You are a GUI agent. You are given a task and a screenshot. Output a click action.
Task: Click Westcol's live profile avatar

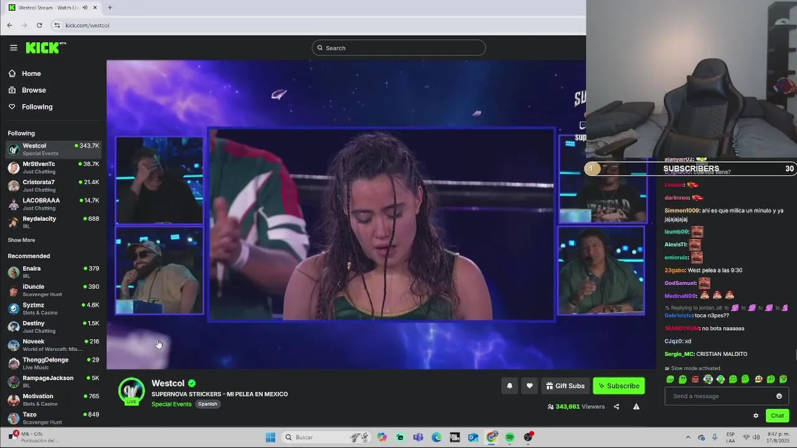131,391
